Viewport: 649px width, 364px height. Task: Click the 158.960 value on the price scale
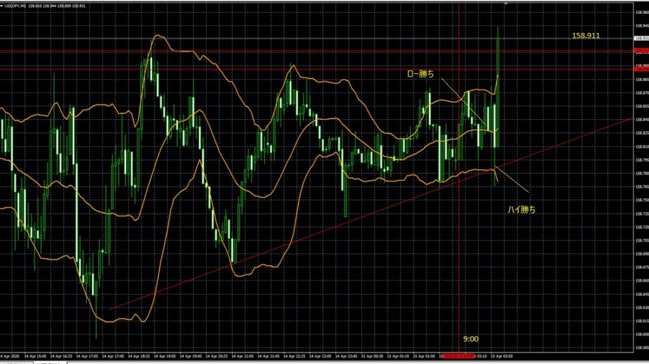coord(642,13)
